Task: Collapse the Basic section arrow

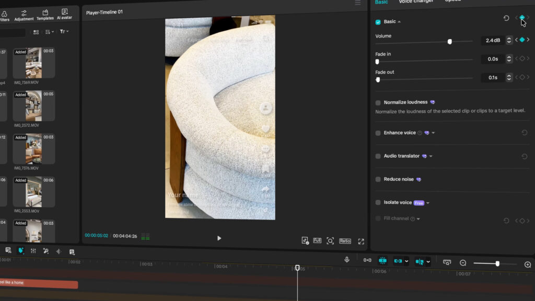Action: [399, 22]
